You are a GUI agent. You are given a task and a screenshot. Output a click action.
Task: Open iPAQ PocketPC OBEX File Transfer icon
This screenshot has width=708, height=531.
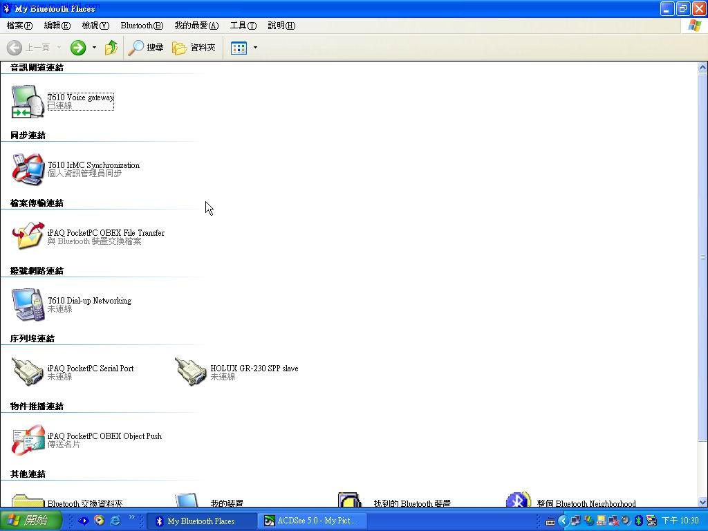tap(28, 236)
